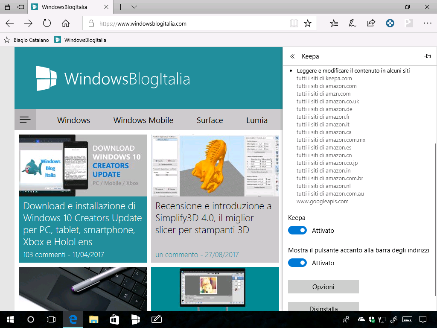437x328 pixels.
Task: Open WindowsBlogItalia favorites bar bookmark
Action: click(x=80, y=40)
